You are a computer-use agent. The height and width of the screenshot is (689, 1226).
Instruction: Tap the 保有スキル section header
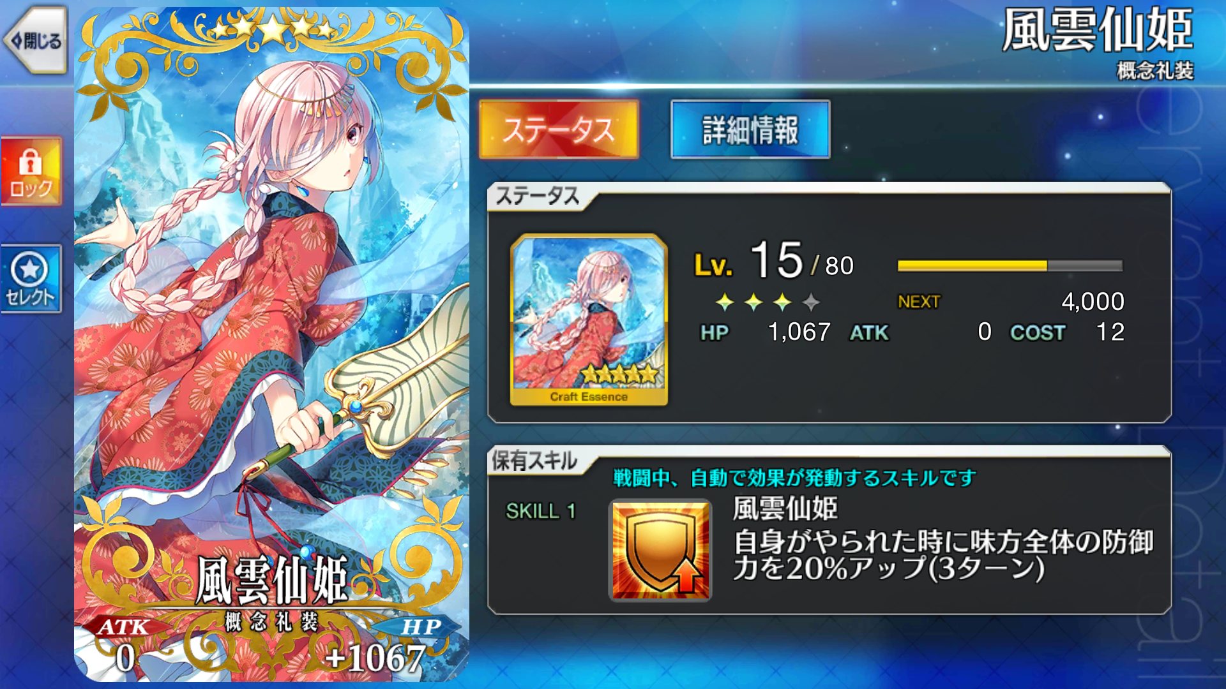[534, 461]
